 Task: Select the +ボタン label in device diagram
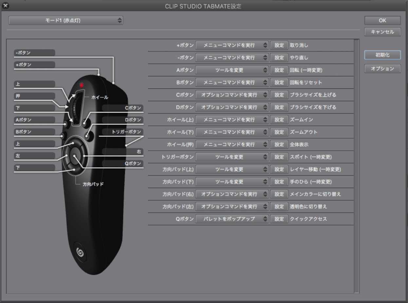[x=34, y=65]
